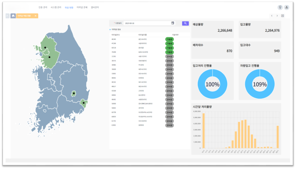Click 준비중 badge for terminal 30600
296x169 pixels.
pyautogui.click(x=170, y=70)
